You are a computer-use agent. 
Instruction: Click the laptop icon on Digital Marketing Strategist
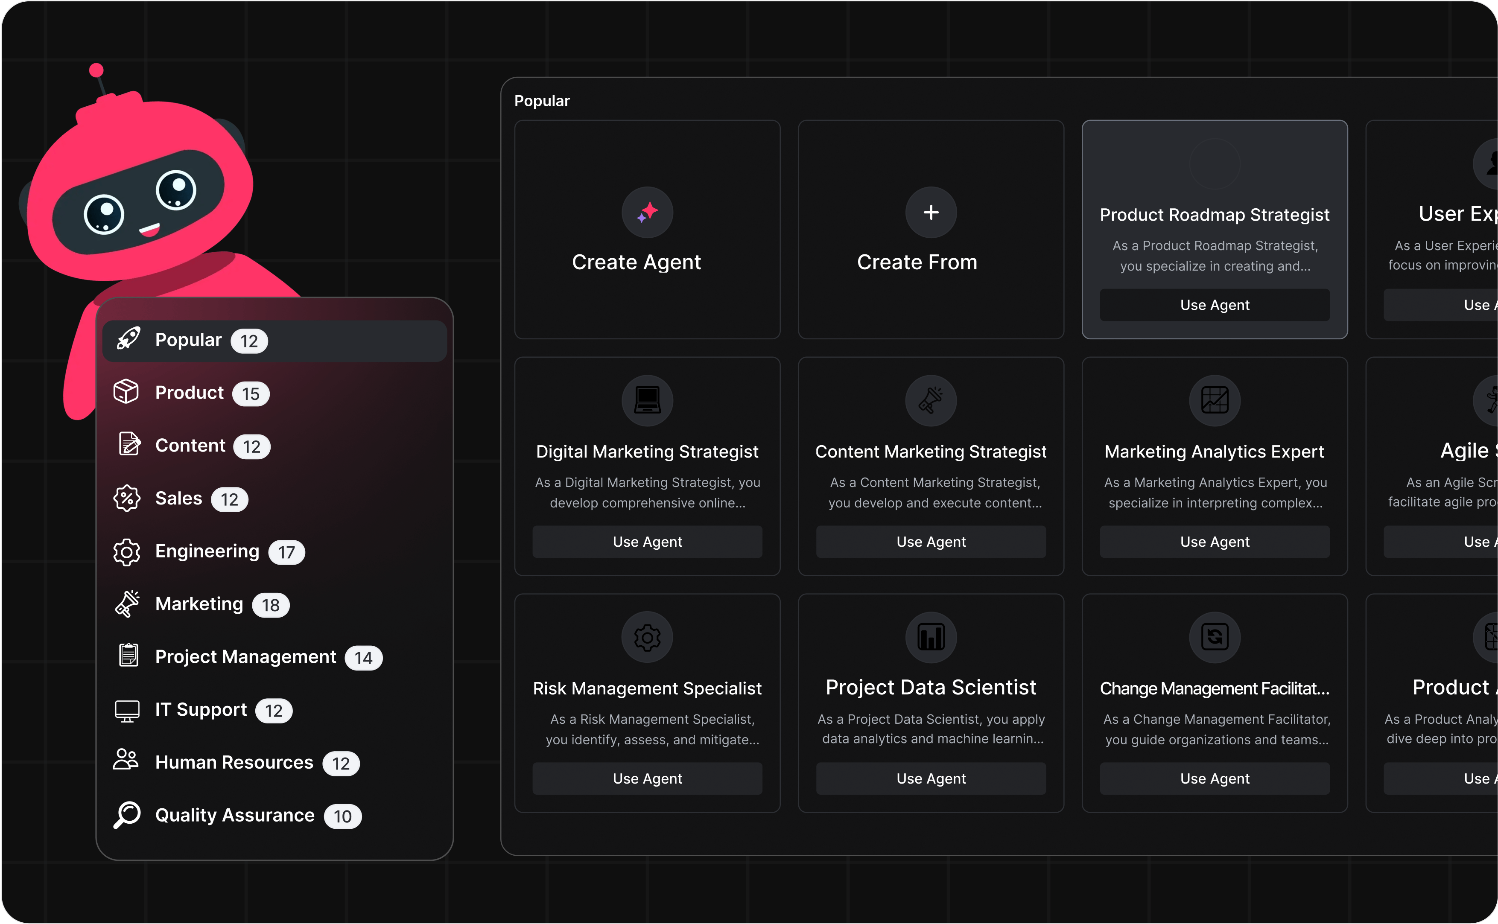pos(647,400)
